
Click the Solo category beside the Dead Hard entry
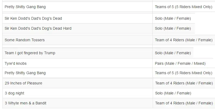(x=173, y=28)
